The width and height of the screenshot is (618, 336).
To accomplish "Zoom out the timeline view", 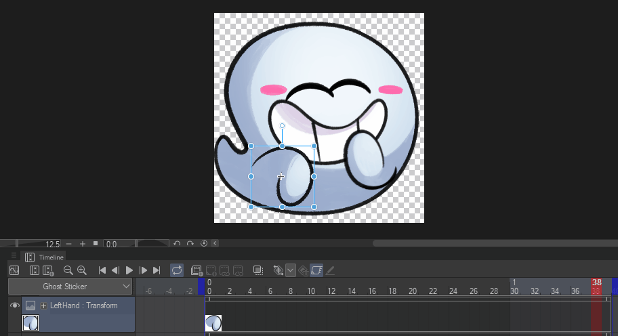I will point(68,270).
